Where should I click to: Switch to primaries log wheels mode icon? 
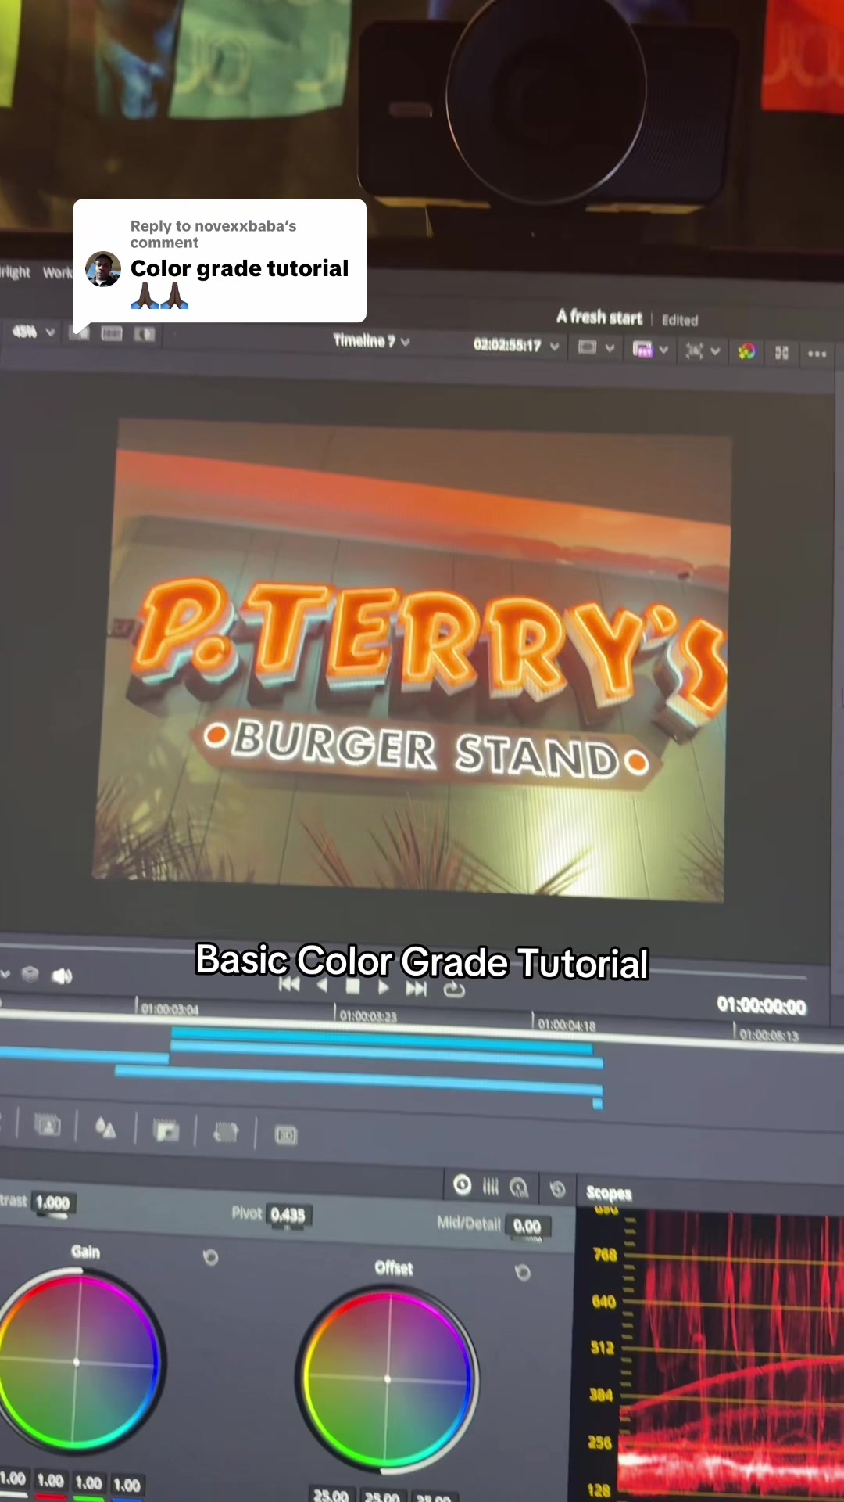[519, 1188]
